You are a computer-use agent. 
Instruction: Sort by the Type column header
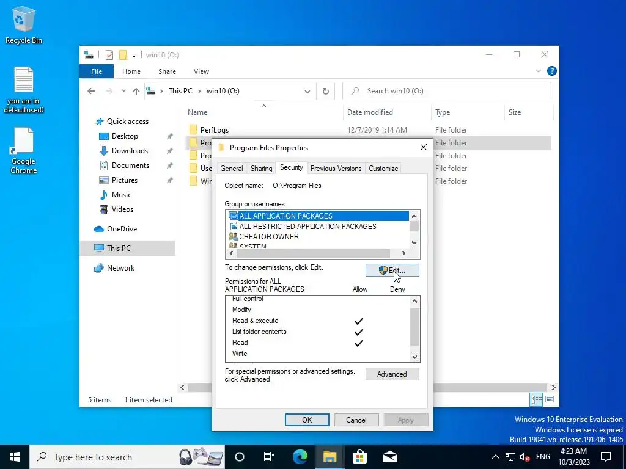pyautogui.click(x=468, y=112)
